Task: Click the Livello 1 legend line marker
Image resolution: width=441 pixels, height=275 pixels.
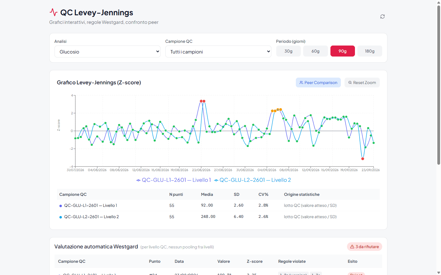Action: pos(138,180)
